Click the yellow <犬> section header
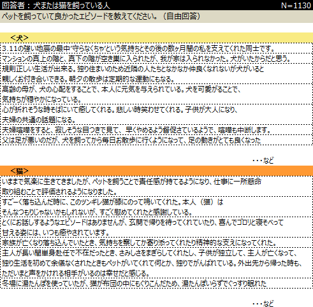Screen dimensions: 313x307 click(156, 38)
